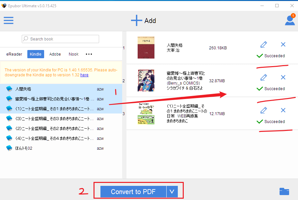Click Convert to PDF button
This screenshot has width=298, height=200.
133,192
